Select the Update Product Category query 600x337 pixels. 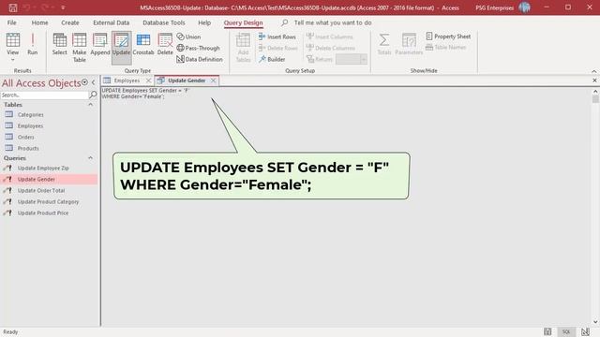[x=49, y=202]
